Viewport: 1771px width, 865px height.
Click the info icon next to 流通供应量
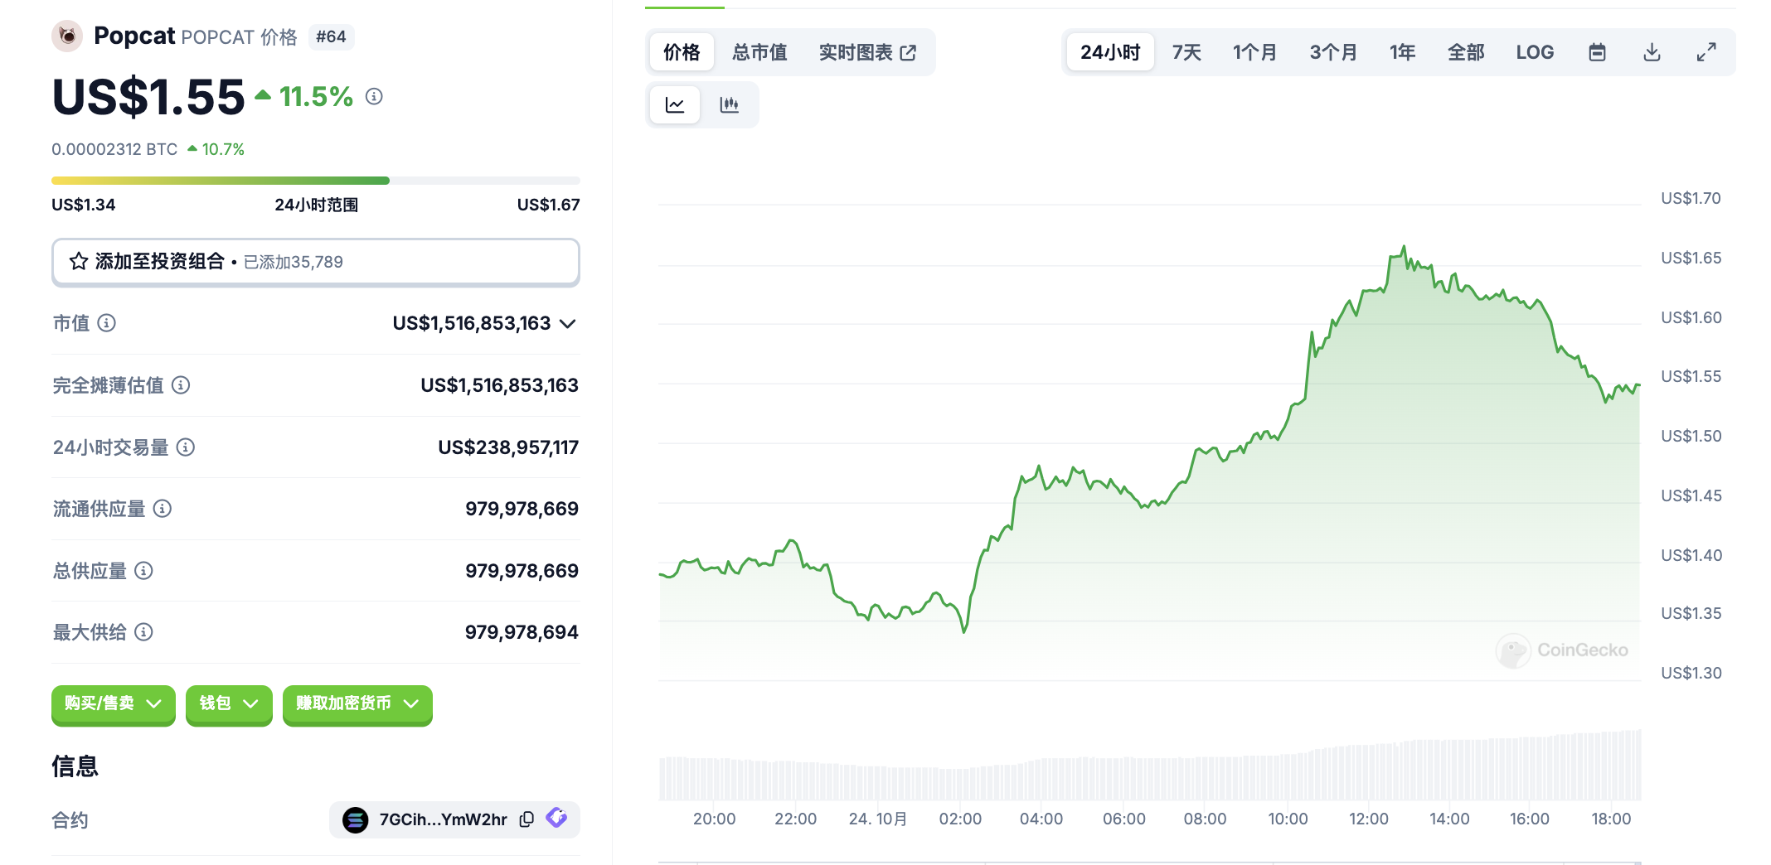[163, 509]
